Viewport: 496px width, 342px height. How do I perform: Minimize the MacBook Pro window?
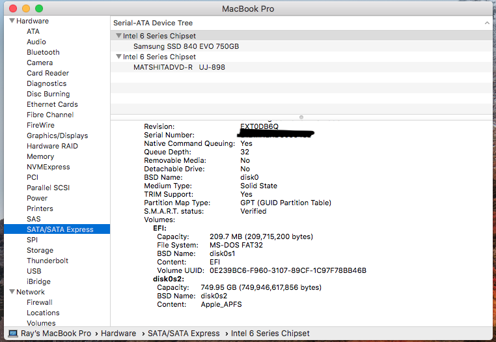[x=26, y=8]
